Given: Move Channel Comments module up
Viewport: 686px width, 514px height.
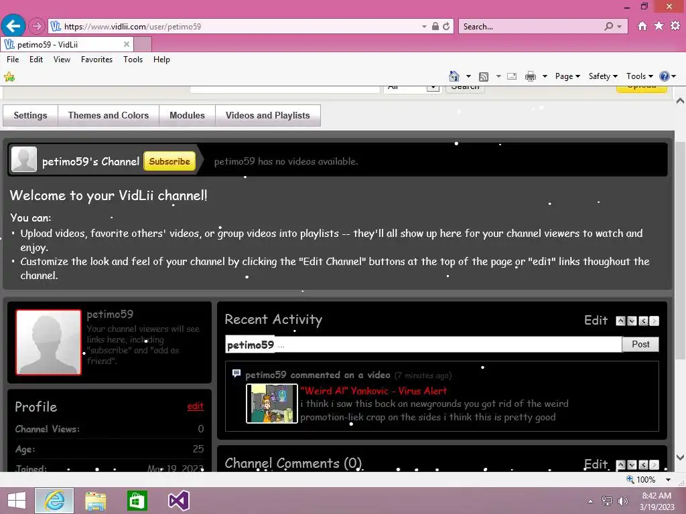Looking at the screenshot, I should 620,464.
